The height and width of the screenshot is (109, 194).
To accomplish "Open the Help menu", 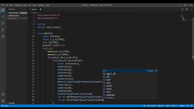I will tap(48, 5).
